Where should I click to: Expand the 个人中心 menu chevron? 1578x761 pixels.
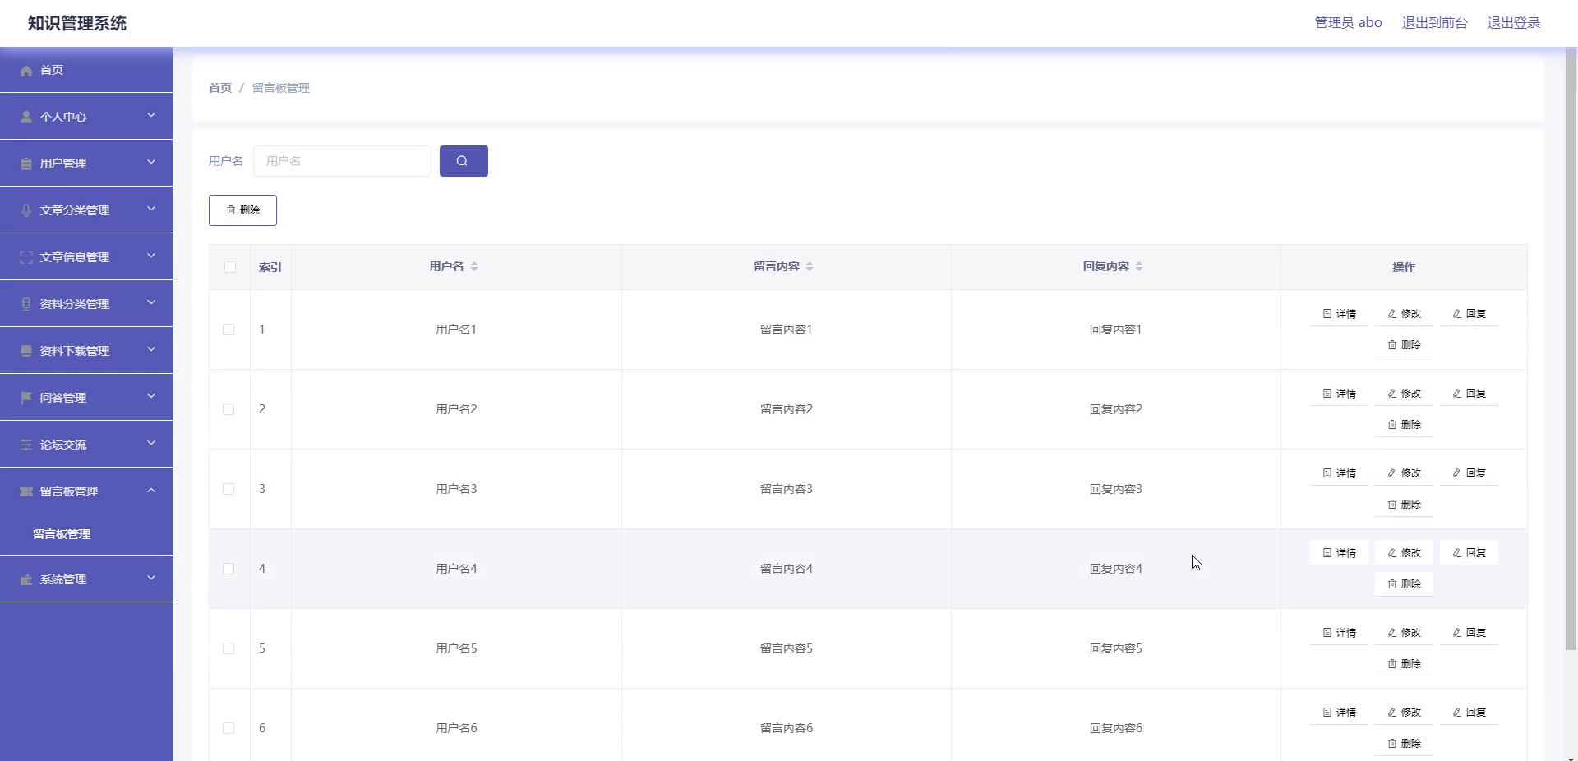(x=151, y=115)
